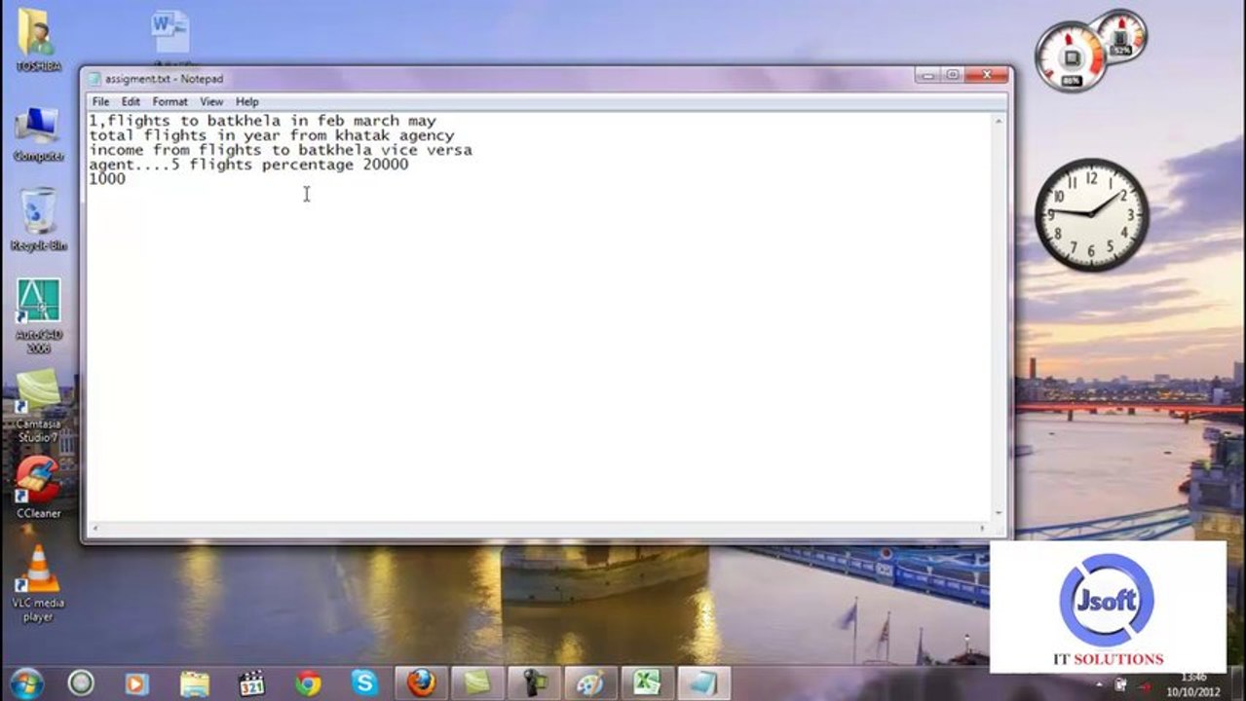Launch Camtasia Studio 7 shortcut
Screen dimensions: 1246x701
pyautogui.click(x=38, y=405)
